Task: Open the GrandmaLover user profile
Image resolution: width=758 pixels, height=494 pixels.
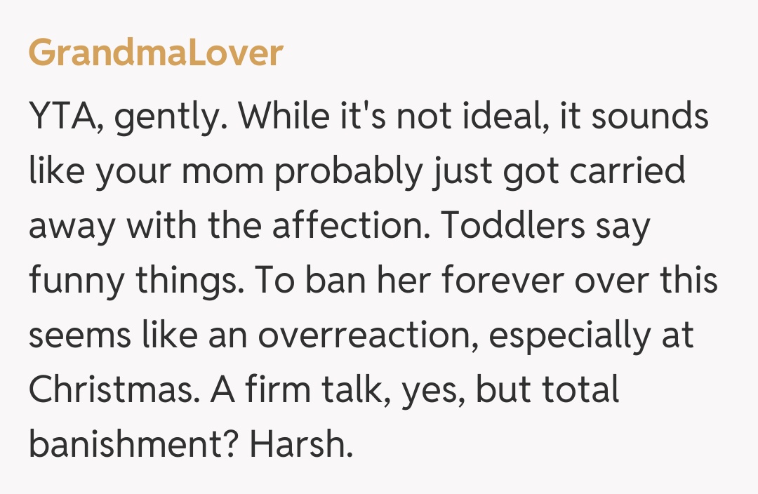Action: point(155,53)
